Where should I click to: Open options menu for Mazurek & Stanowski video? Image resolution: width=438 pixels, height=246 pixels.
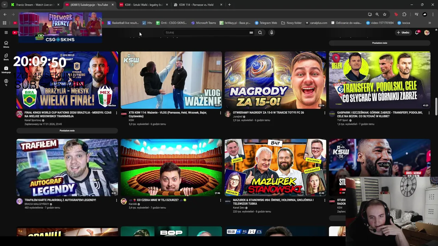325,201
